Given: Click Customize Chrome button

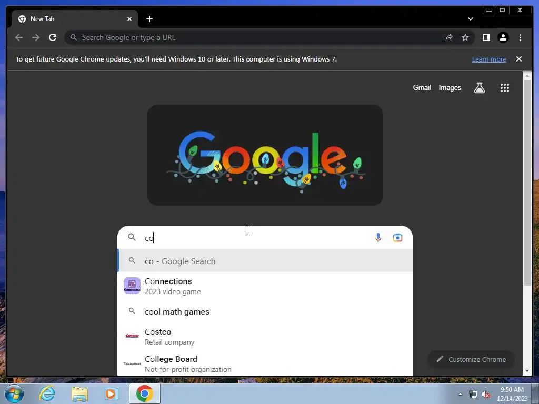Looking at the screenshot, I should pos(471,359).
